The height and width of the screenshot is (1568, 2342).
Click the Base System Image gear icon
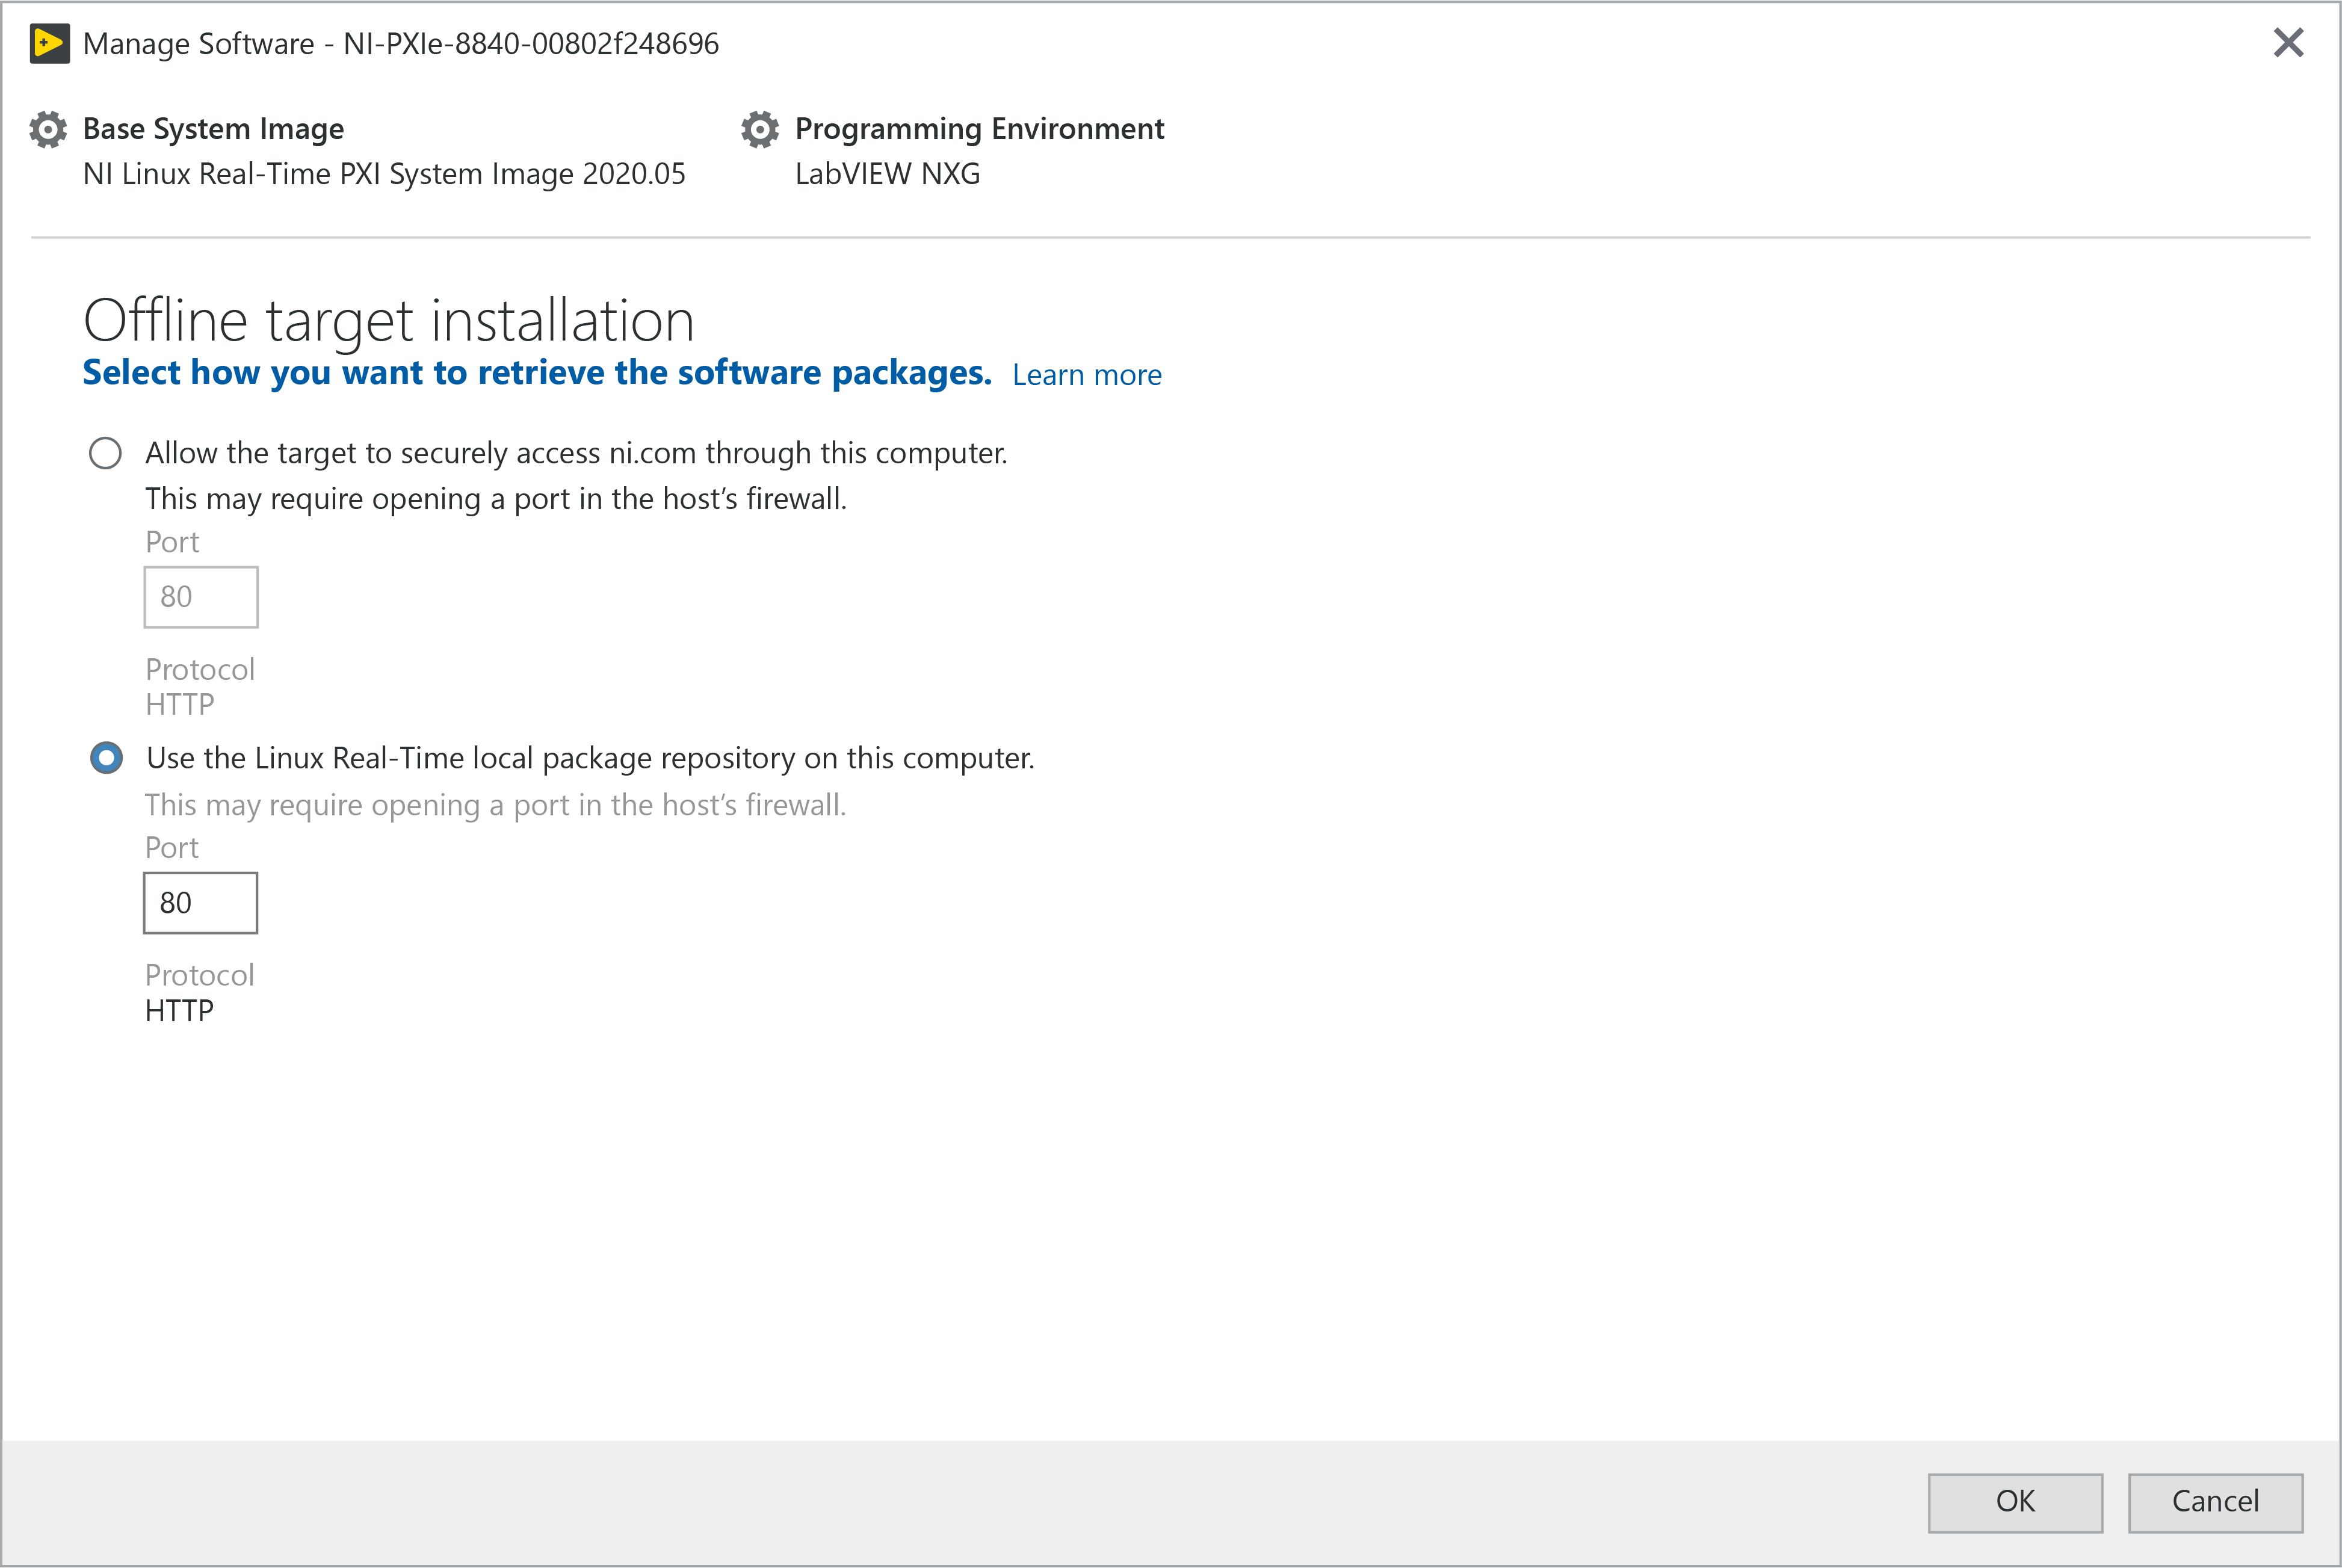coord(48,130)
